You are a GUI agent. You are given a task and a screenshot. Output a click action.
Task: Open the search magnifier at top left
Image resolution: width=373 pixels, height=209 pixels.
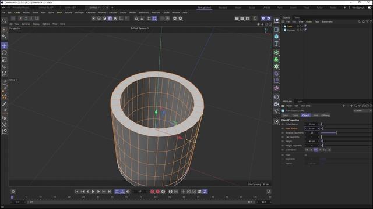coord(4,21)
